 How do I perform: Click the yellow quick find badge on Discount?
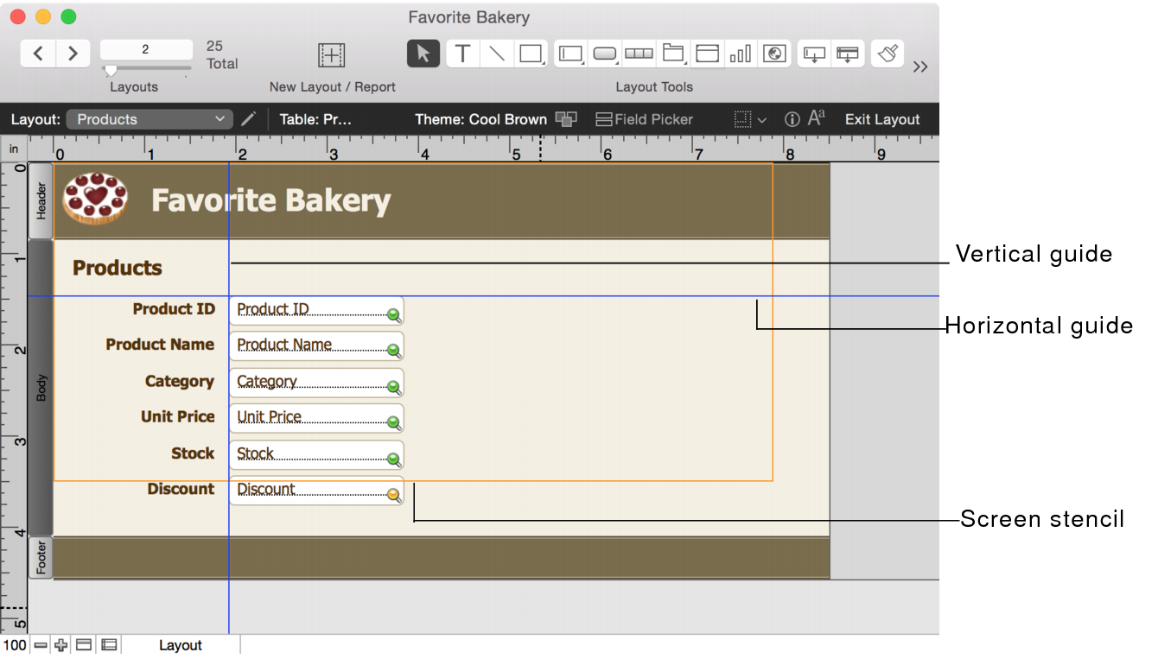pos(394,495)
